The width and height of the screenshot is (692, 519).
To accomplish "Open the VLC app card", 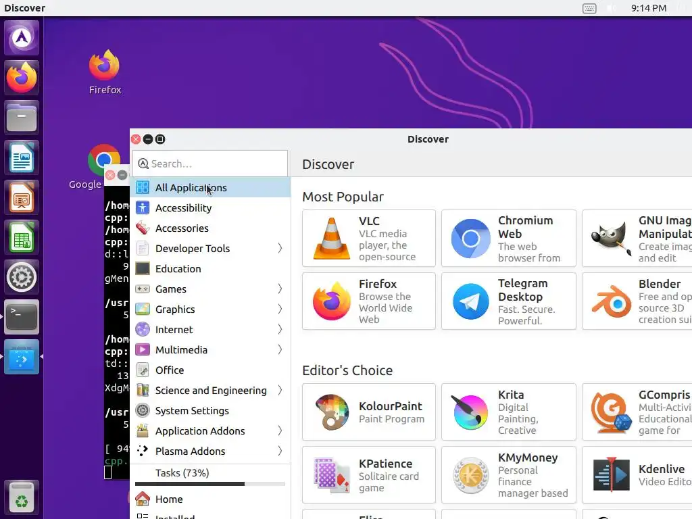I will pos(368,239).
